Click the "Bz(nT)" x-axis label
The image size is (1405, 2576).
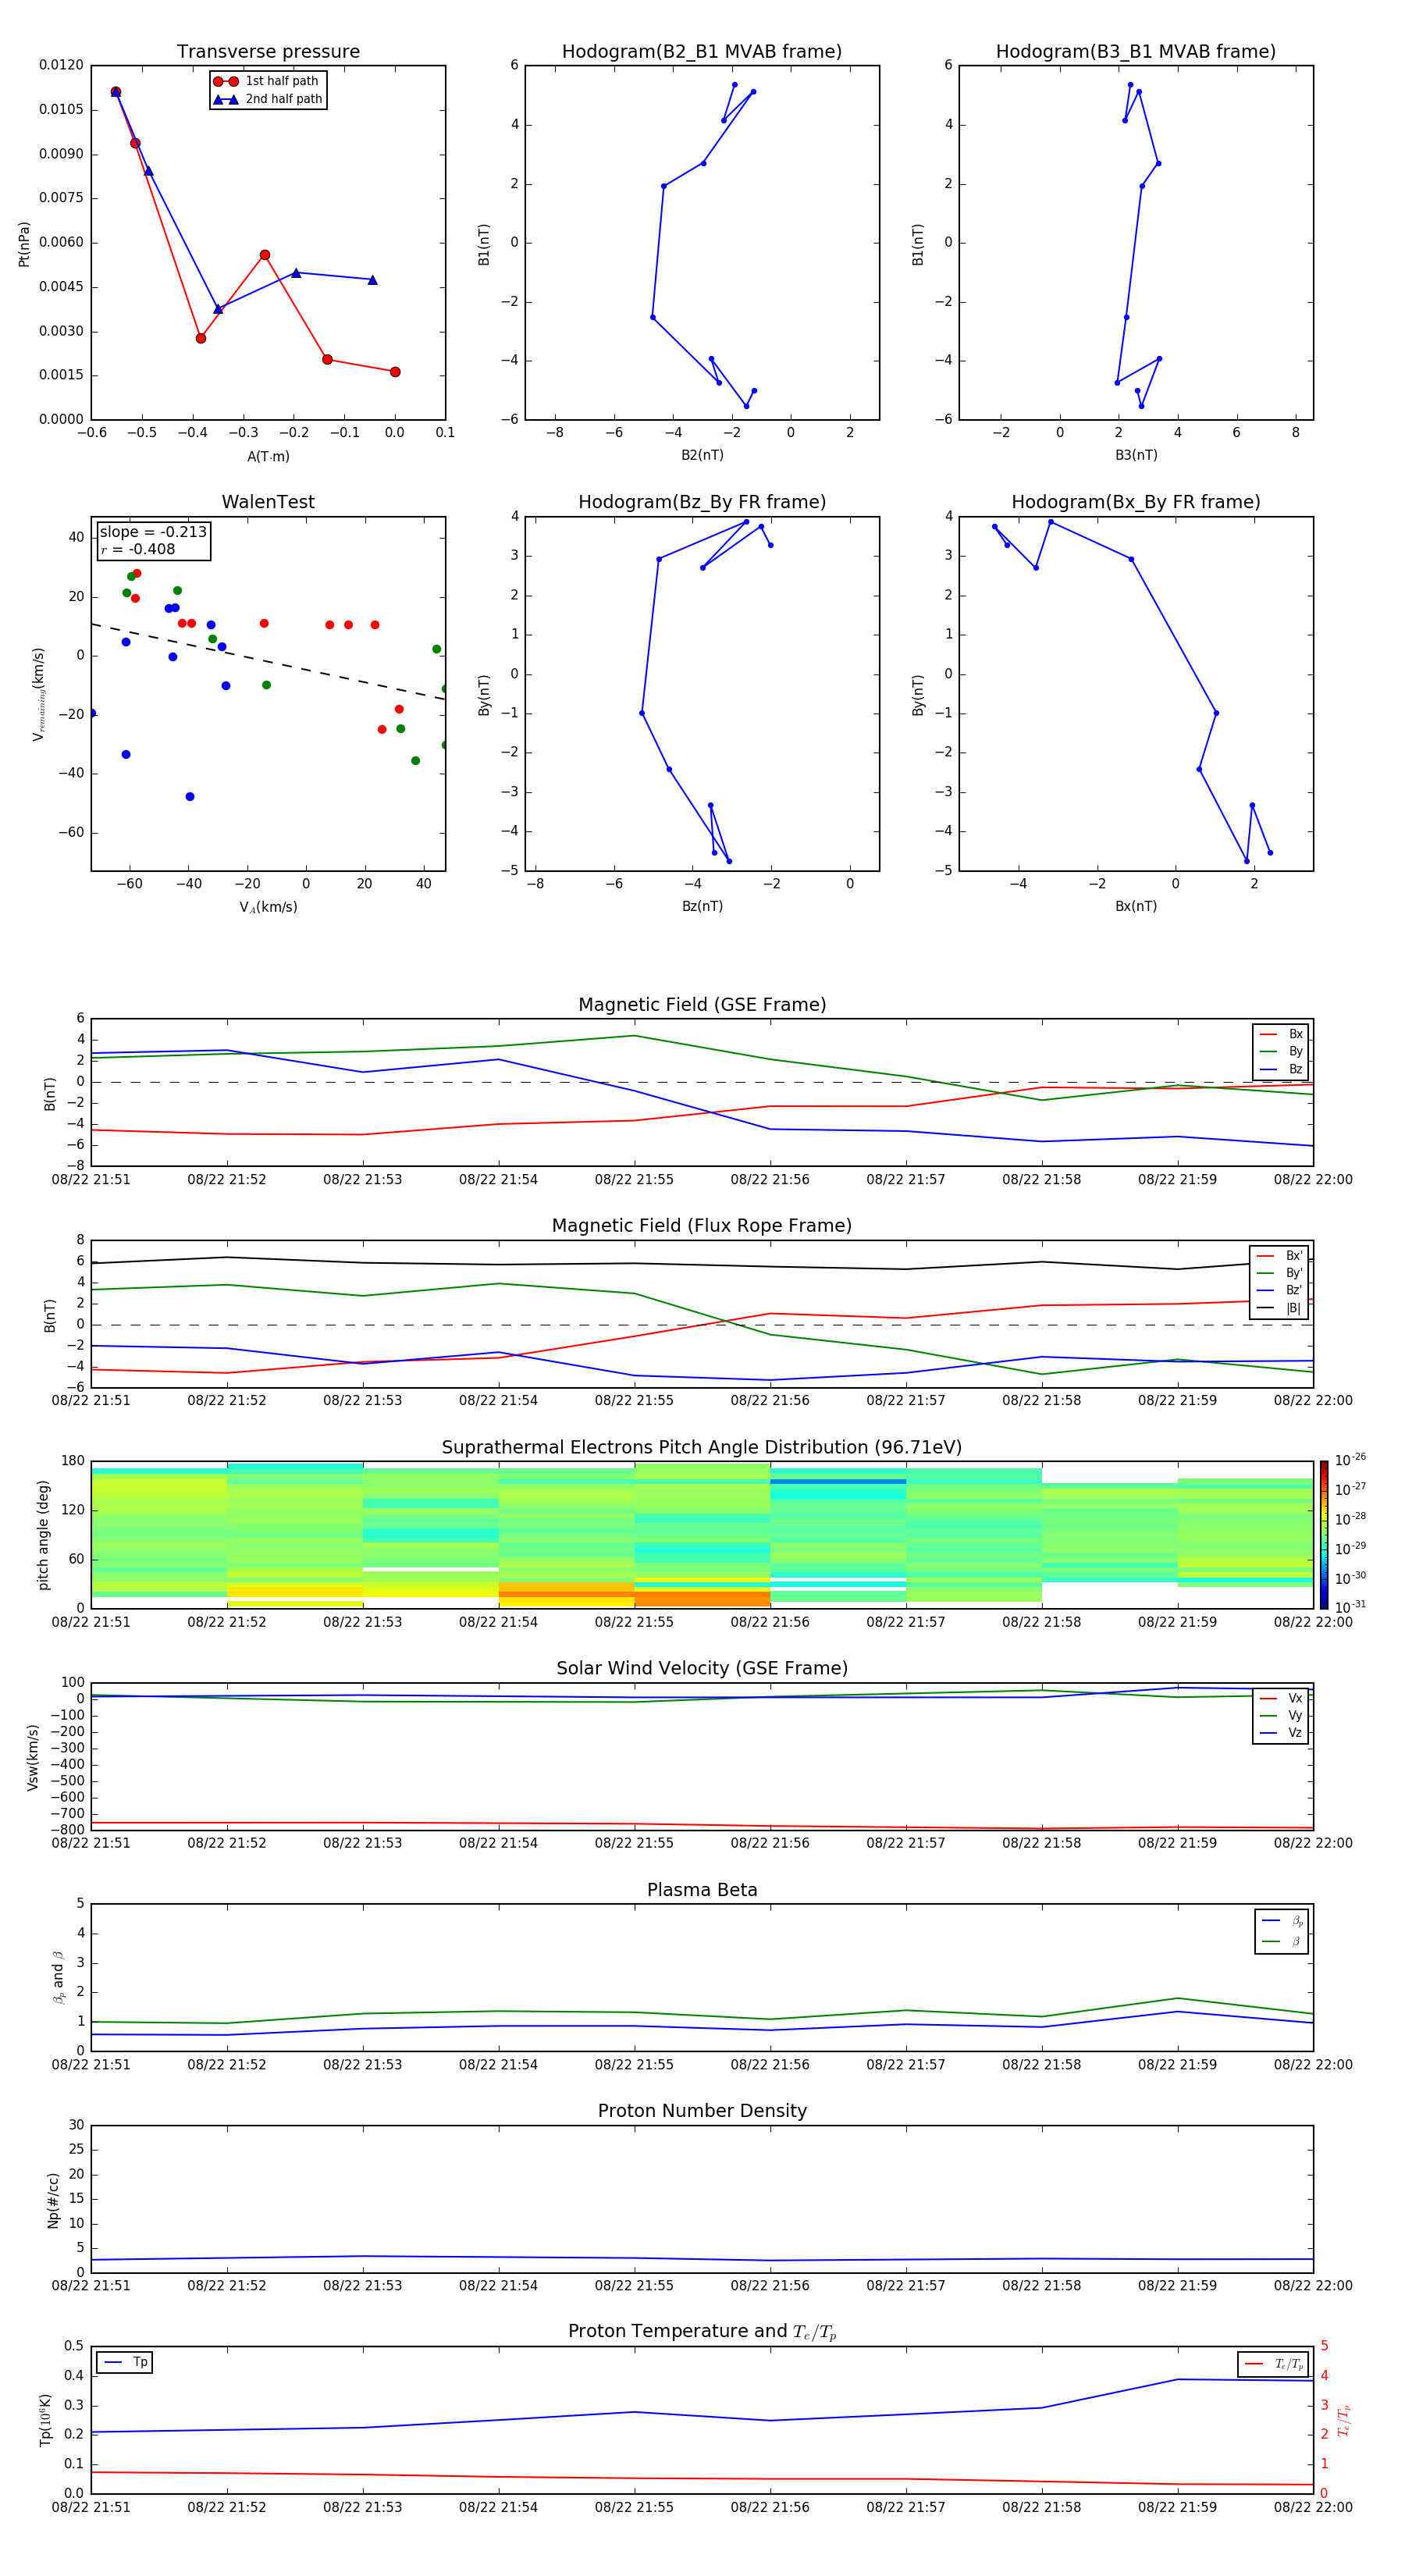(702, 906)
